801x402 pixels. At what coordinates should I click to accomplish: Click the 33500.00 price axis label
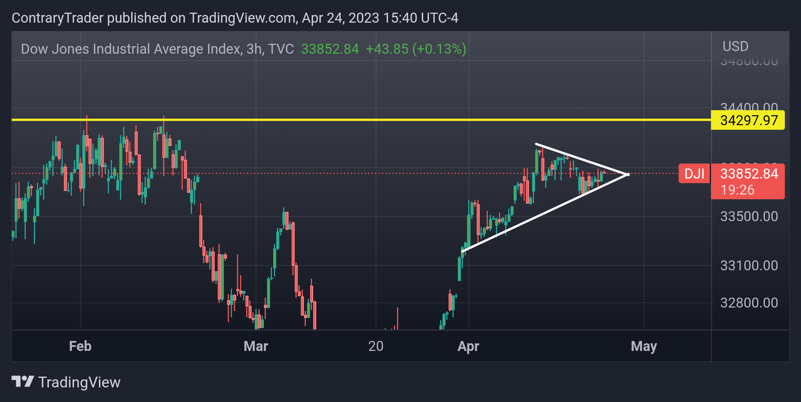click(x=749, y=217)
